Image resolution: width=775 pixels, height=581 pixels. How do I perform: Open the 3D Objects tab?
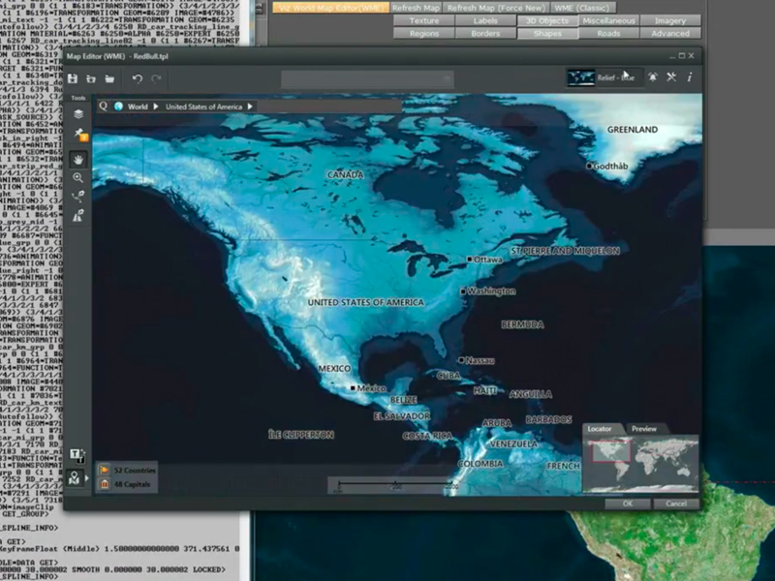(547, 20)
